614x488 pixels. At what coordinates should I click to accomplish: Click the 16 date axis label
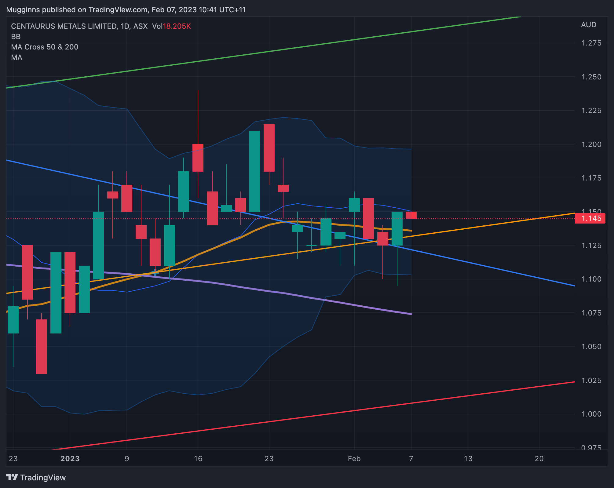198,459
